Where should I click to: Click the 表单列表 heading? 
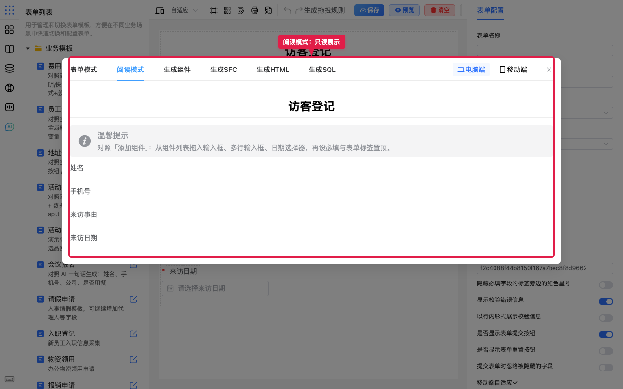(x=39, y=12)
